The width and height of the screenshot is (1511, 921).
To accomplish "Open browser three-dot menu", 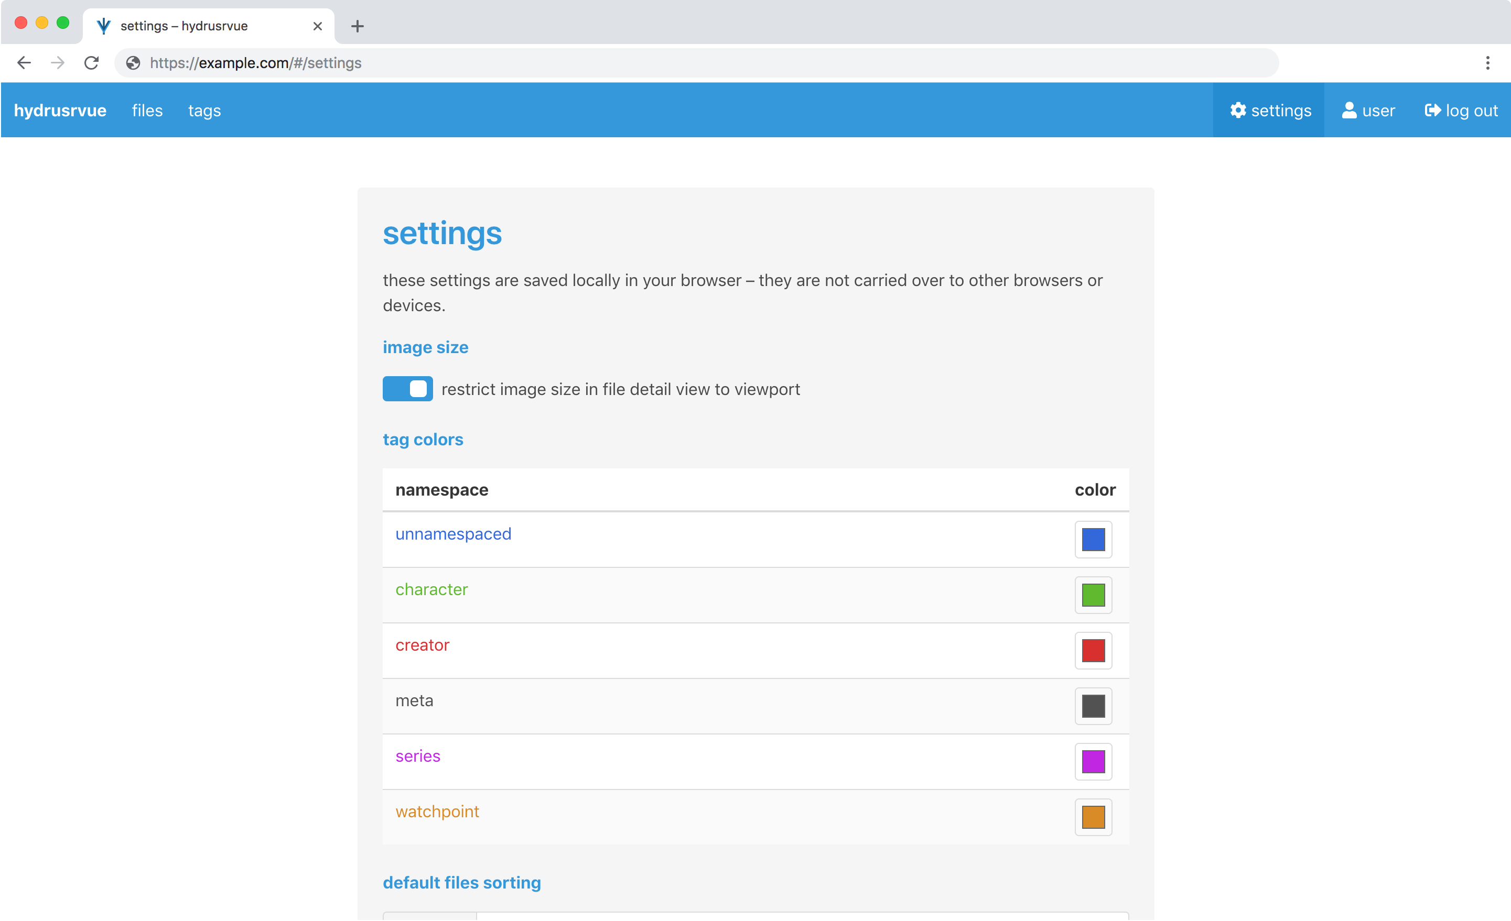I will click(1487, 62).
